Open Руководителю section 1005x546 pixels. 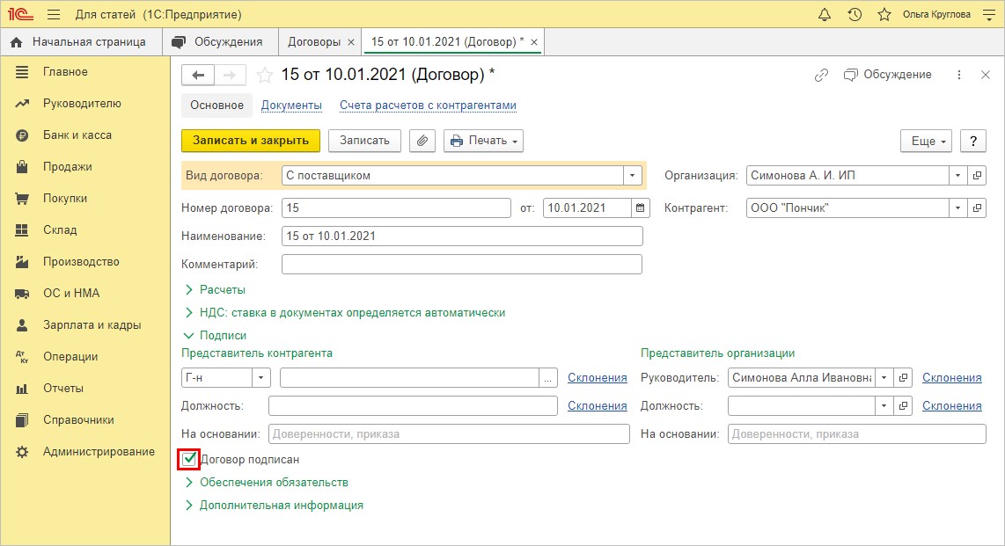point(82,103)
